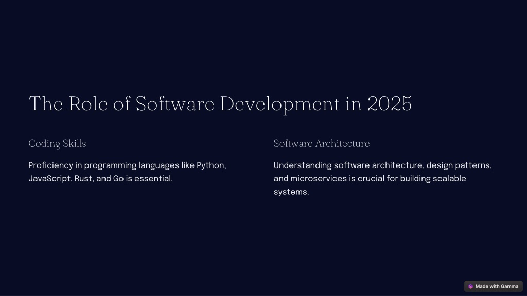Click the Coding Skills heading
This screenshot has width=527, height=296.
tap(58, 144)
